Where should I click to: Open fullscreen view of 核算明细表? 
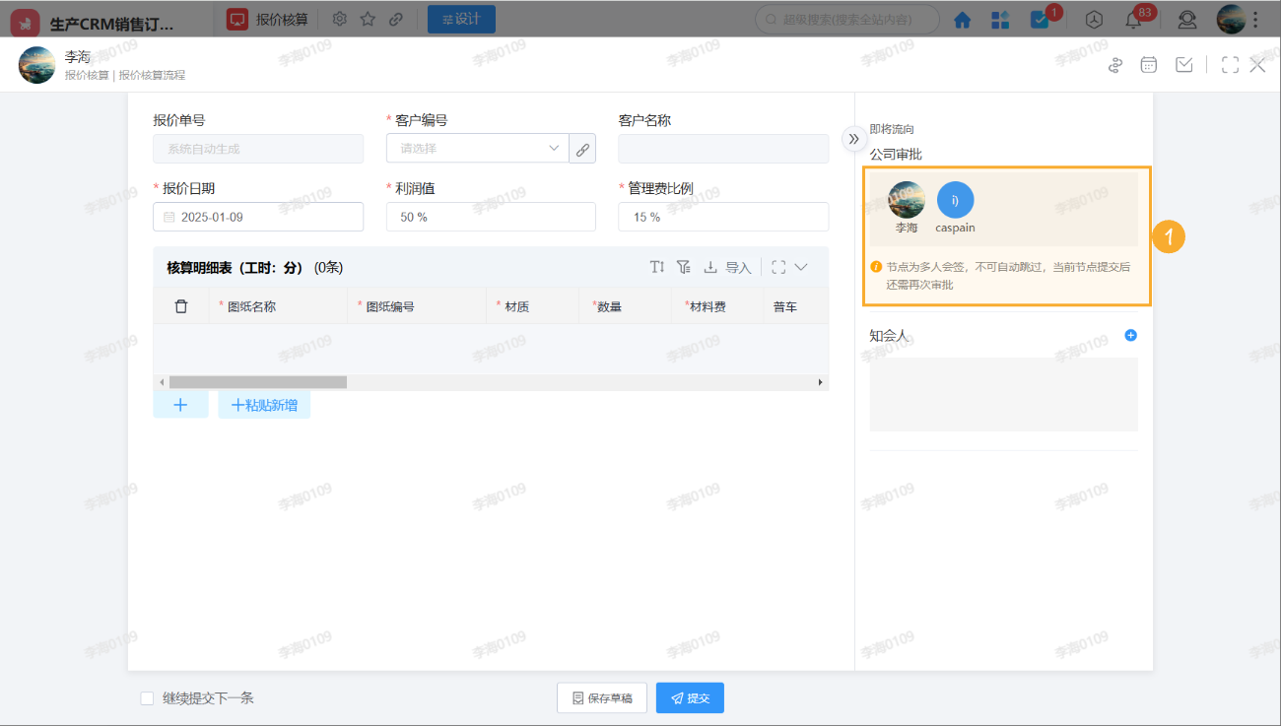[776, 266]
